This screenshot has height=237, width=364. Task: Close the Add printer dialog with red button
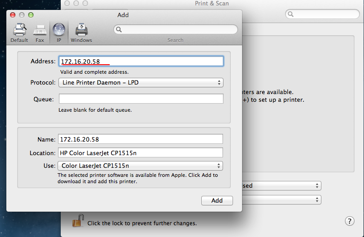click(x=13, y=15)
